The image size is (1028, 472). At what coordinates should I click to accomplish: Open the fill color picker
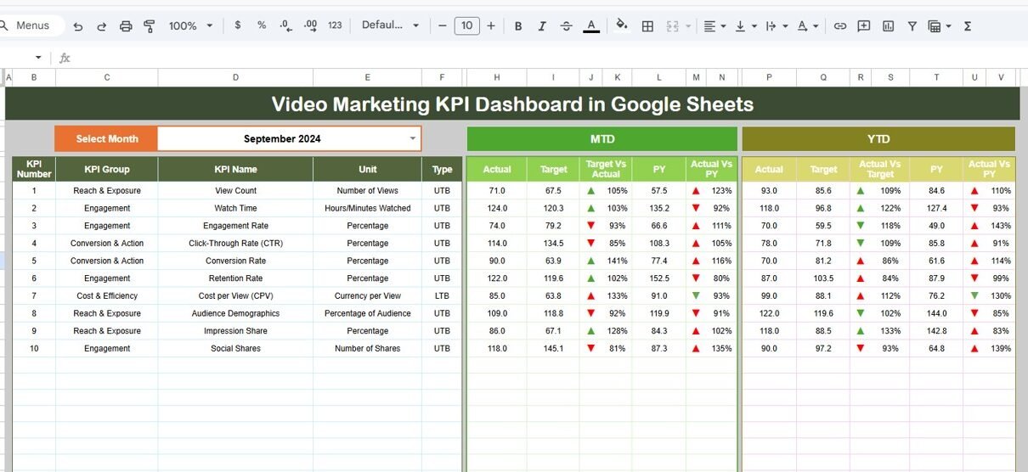[621, 26]
